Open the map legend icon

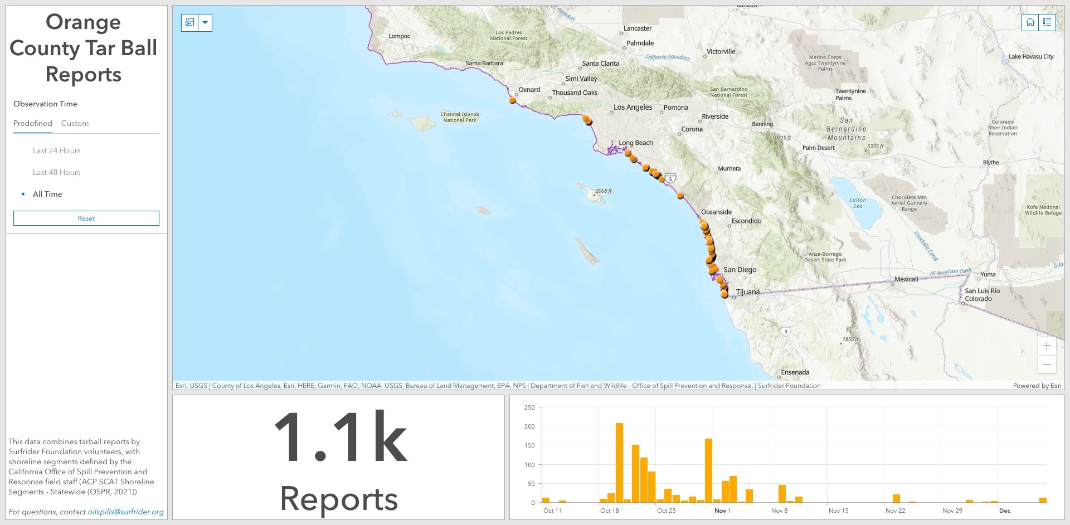1047,22
